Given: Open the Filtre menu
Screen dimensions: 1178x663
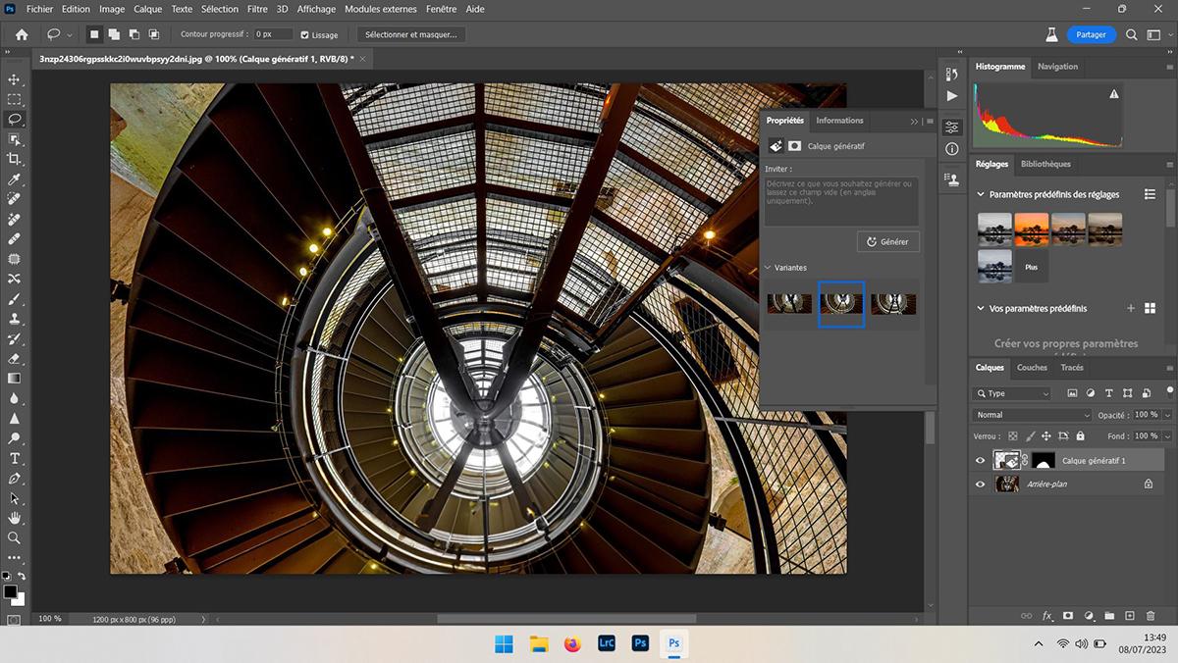Looking at the screenshot, I should tap(257, 9).
